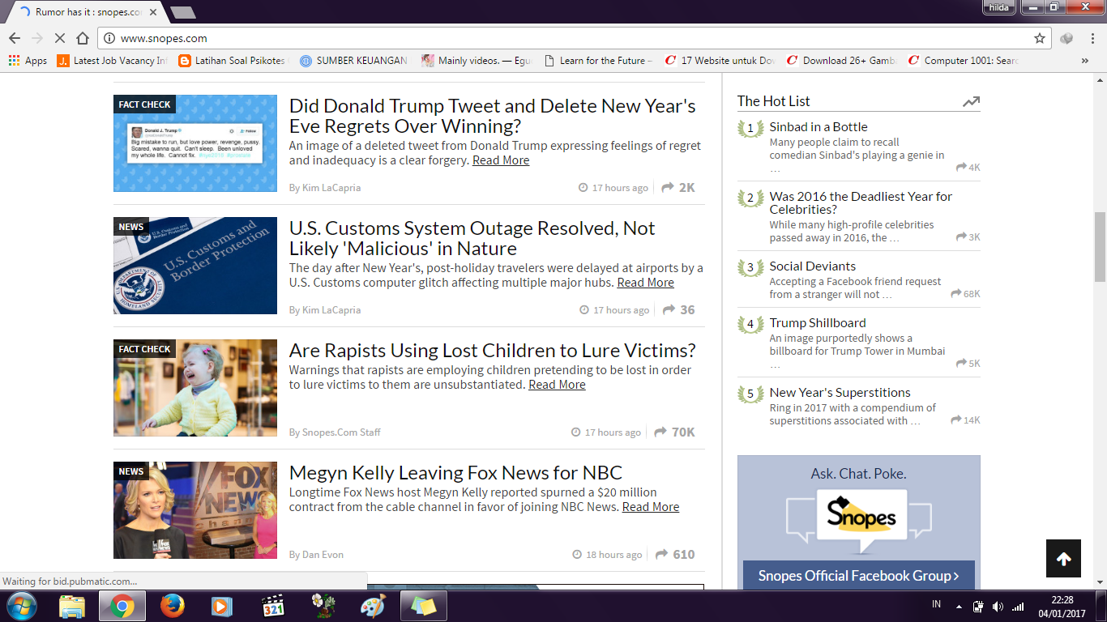The height and width of the screenshot is (622, 1107).
Task: Open the IN input language selector
Action: click(x=937, y=604)
